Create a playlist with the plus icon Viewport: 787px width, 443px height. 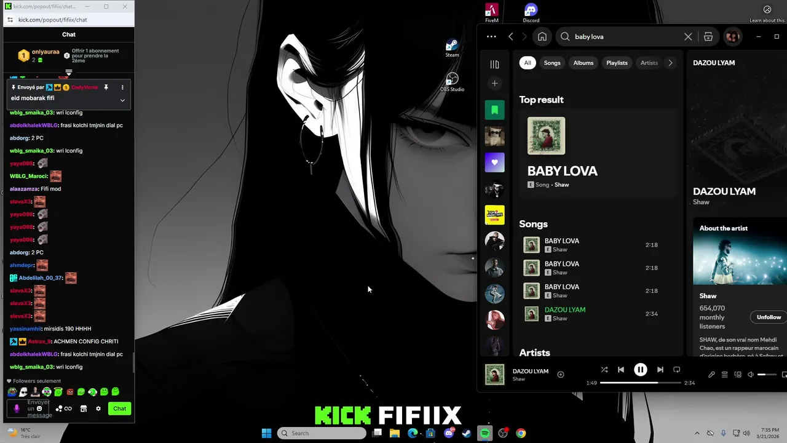[x=494, y=83]
